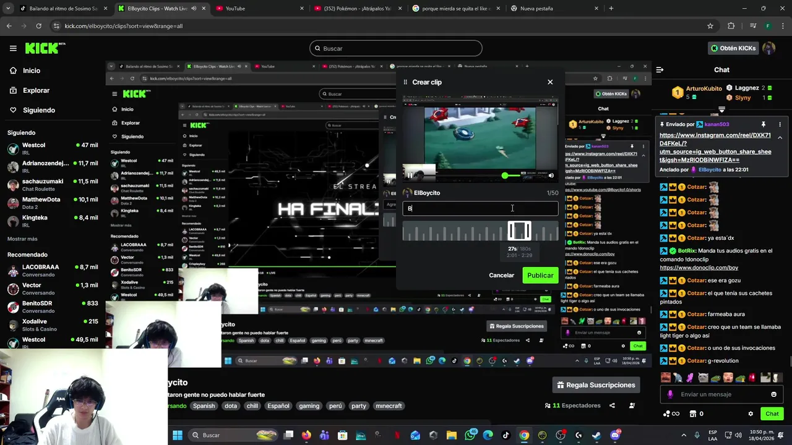Open the LACOBRAAA recommended channel
The width and height of the screenshot is (792, 445).
(x=53, y=270)
